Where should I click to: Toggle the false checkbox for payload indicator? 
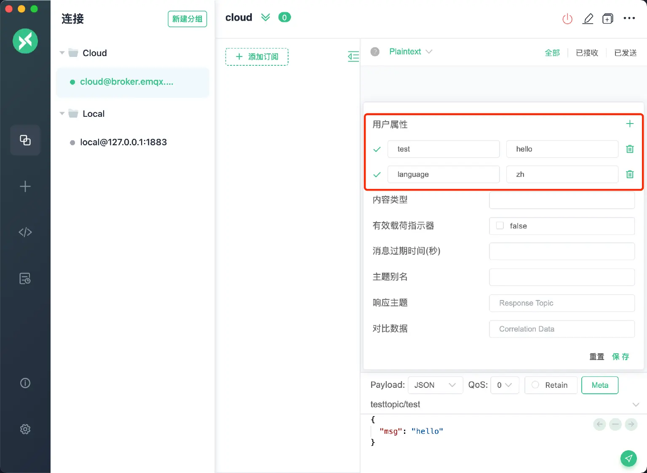[x=500, y=226]
